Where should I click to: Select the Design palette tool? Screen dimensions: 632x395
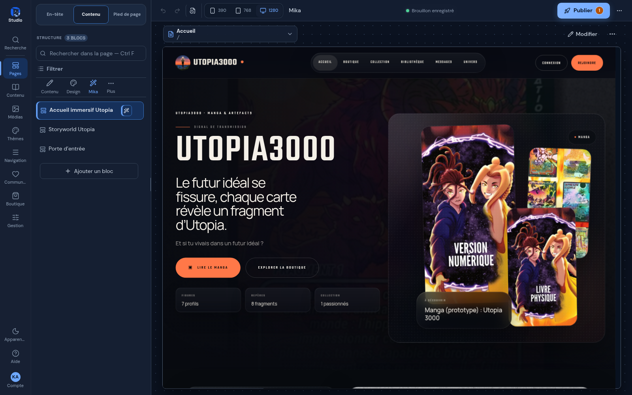coord(73,87)
